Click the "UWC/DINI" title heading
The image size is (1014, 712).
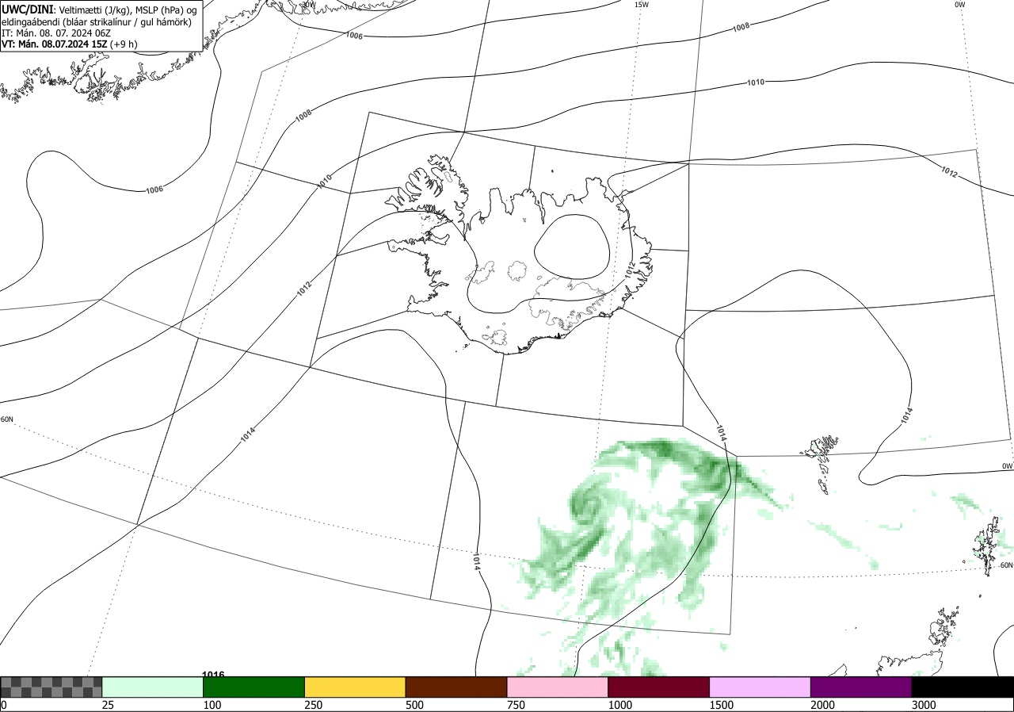[x=28, y=9]
